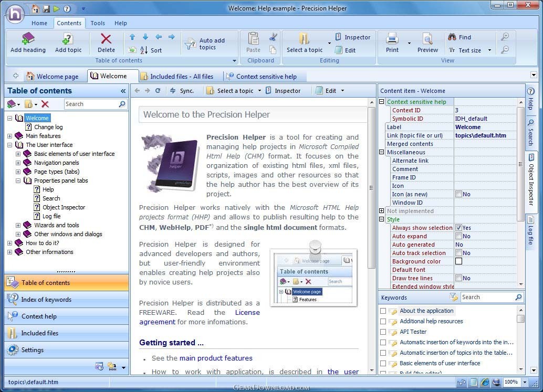The width and height of the screenshot is (543, 392).
Task: Click the refresh icon in topic toolbar
Action: [158, 91]
